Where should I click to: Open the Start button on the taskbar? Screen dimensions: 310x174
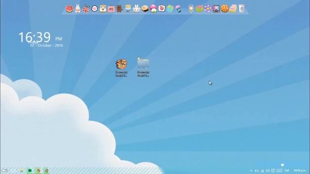[5, 171]
